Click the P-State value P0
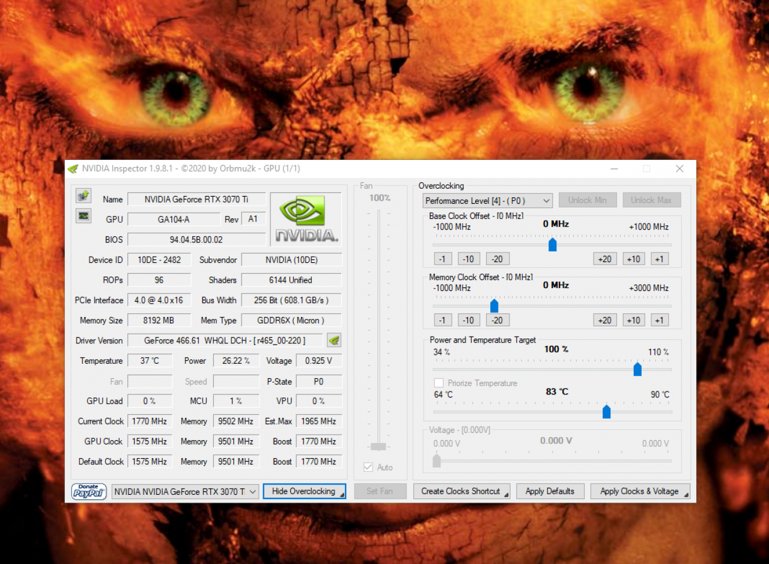 pyautogui.click(x=318, y=381)
